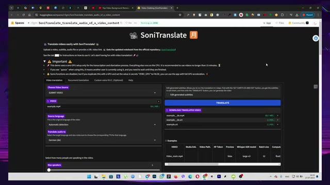
Task: Open the Choose Video Source dropdown
Action: point(103,92)
